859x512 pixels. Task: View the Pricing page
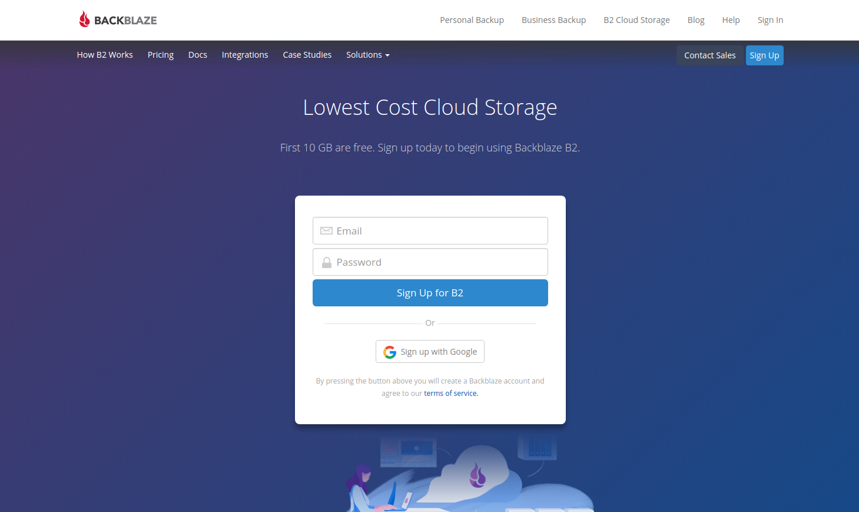161,55
